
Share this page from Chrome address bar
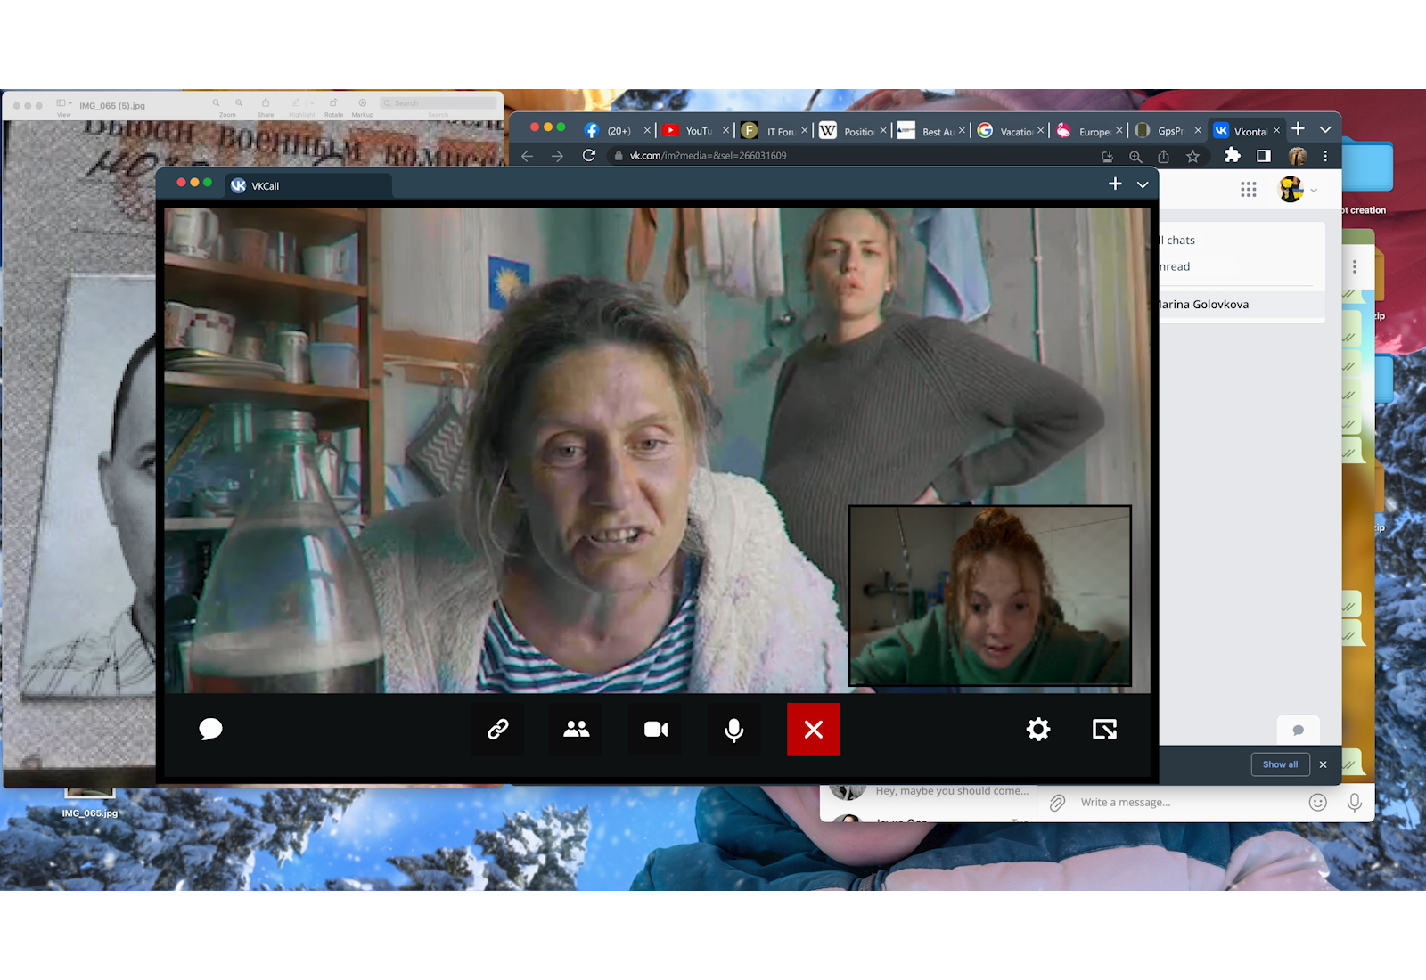[x=1163, y=156]
